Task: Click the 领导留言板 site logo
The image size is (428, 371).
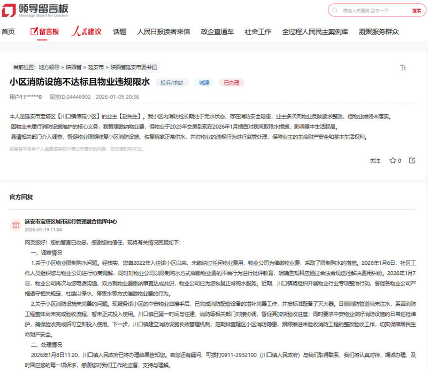Action: (x=35, y=9)
